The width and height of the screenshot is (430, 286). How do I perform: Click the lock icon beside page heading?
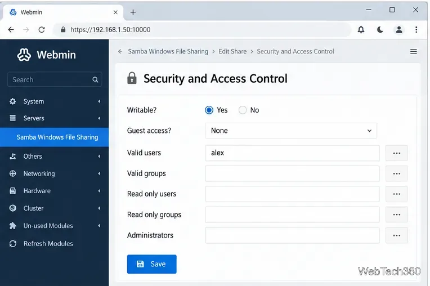coord(132,78)
